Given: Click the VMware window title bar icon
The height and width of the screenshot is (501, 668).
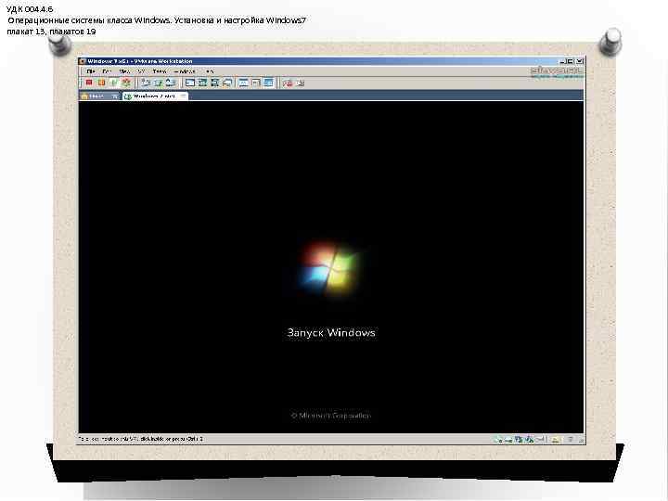Looking at the screenshot, I should pos(83,61).
